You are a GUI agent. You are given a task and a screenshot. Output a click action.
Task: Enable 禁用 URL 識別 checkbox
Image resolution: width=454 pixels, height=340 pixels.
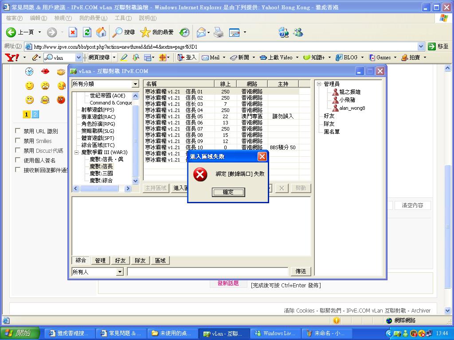tap(18, 131)
